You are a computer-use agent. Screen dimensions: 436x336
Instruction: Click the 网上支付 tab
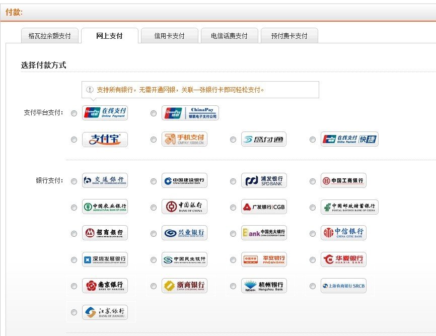[109, 36]
